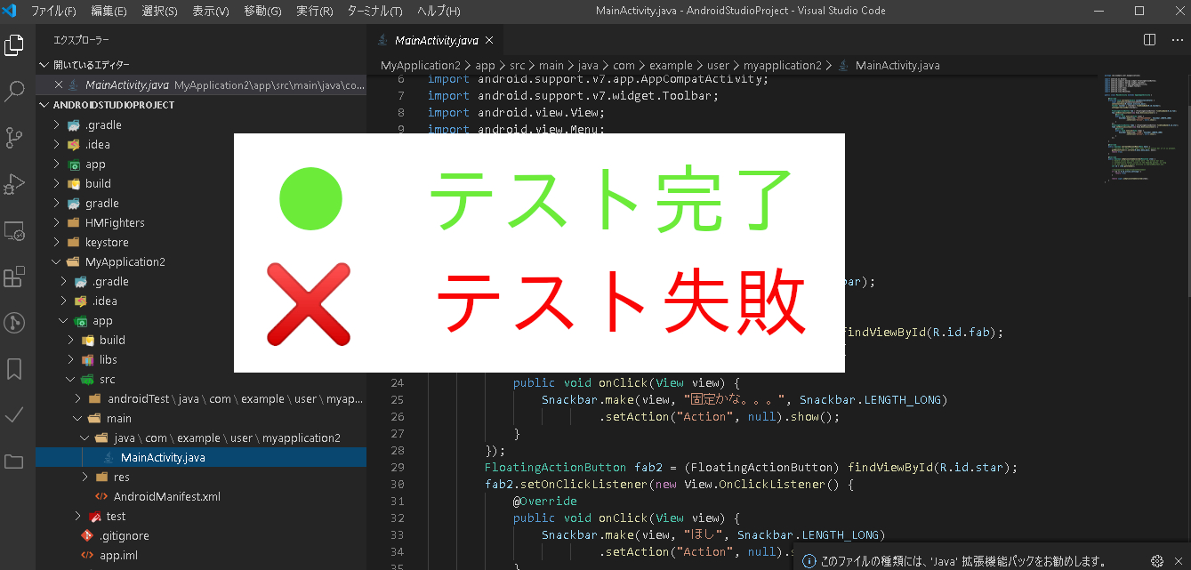Collapse the 開いているエディター section
Screen dimensions: 1191x570
[201, 65]
